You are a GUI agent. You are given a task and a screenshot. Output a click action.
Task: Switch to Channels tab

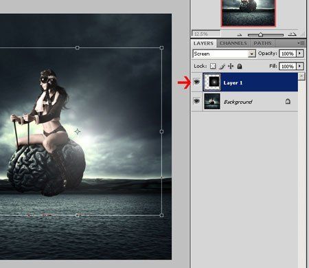coord(233,43)
